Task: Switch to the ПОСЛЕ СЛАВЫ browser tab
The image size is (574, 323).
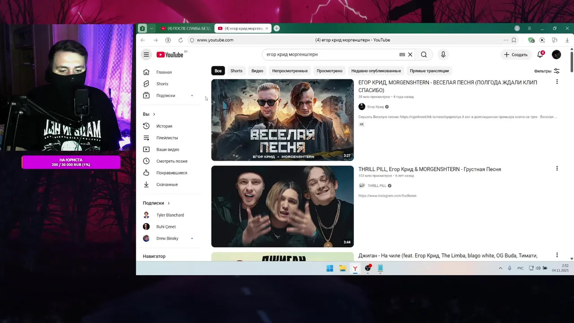Action: 185,28
